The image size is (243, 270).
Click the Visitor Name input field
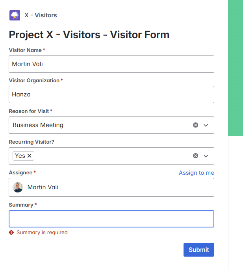(111, 64)
